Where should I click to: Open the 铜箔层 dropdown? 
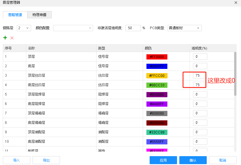click(24, 28)
